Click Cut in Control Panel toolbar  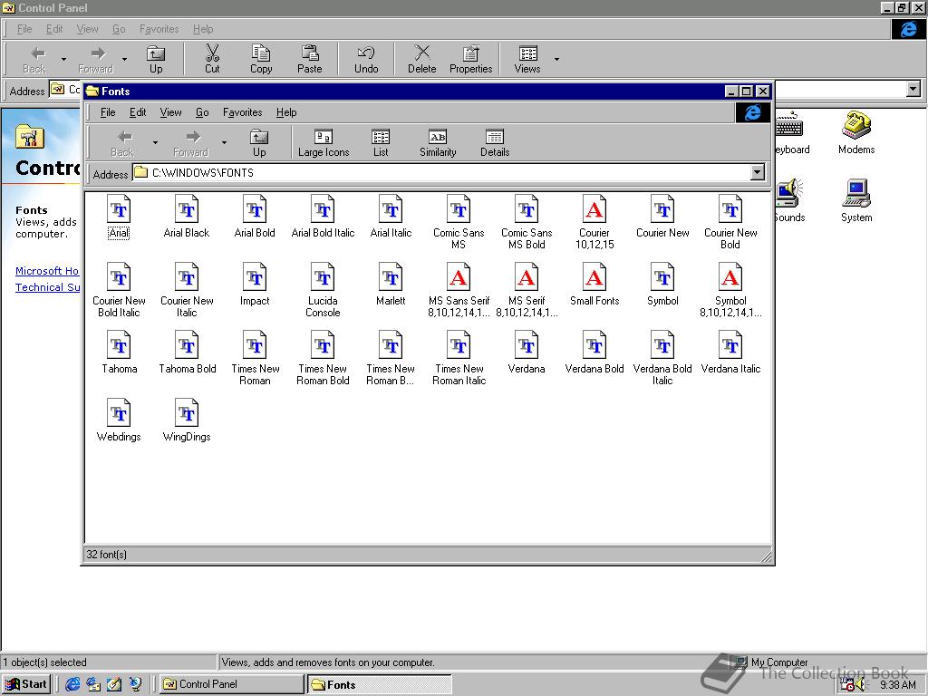click(x=212, y=59)
